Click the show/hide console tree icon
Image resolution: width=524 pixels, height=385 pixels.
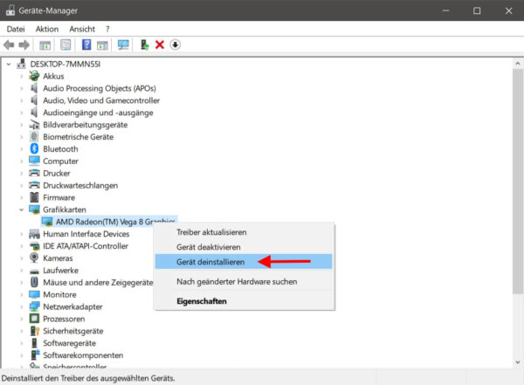pos(45,45)
